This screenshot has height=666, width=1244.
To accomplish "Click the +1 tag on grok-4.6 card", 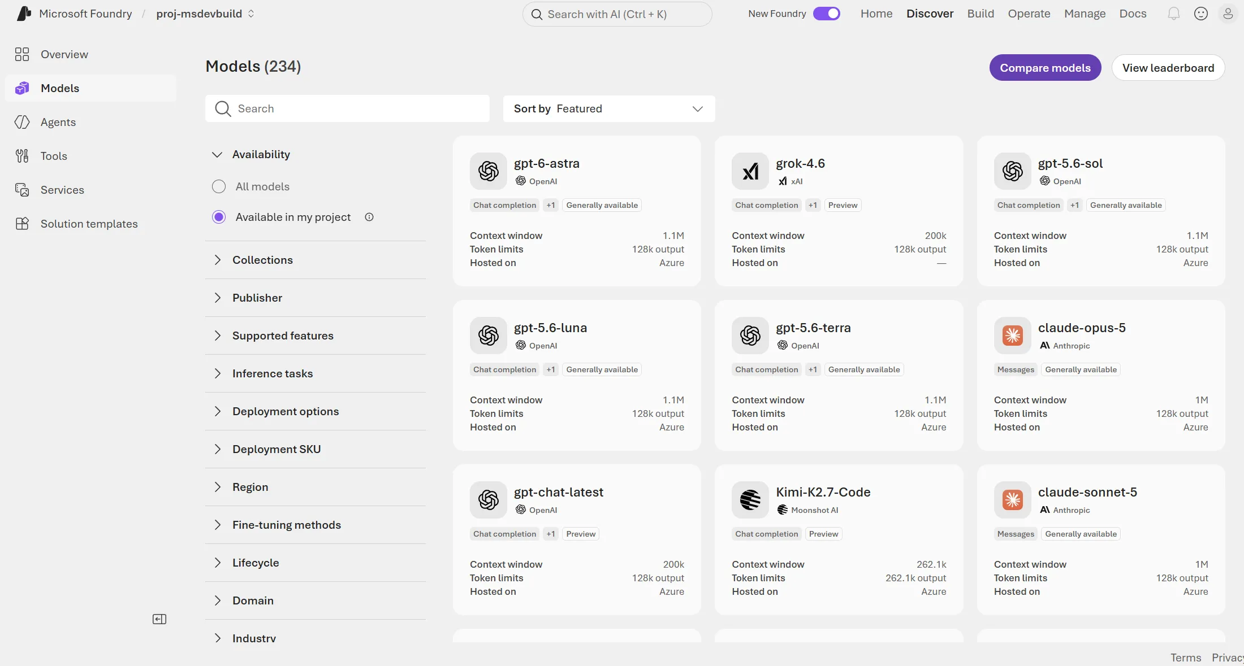I will click(813, 205).
